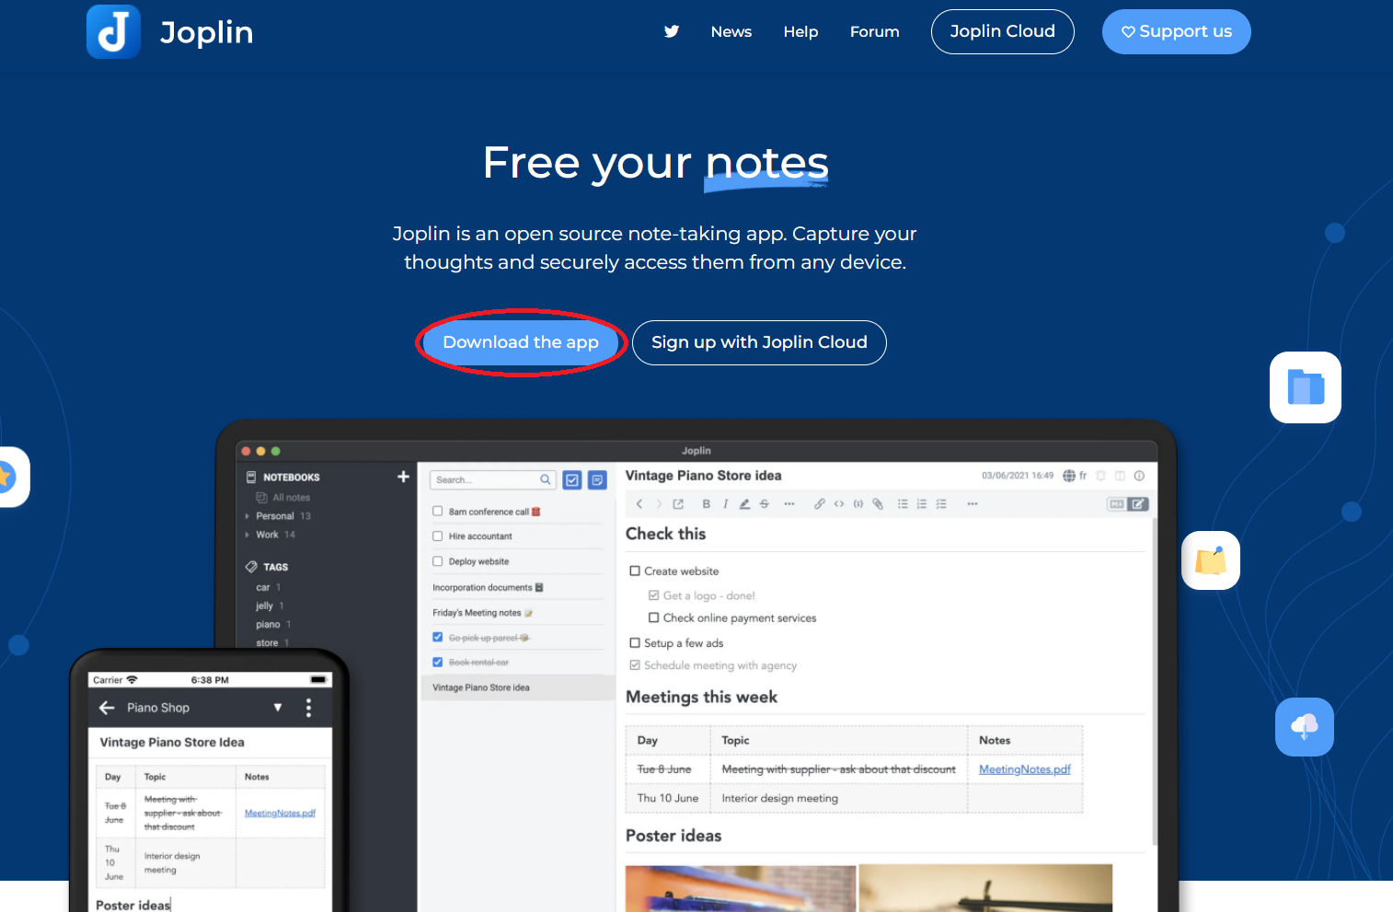Tick the Check online payment services checkbox
The height and width of the screenshot is (912, 1393).
click(x=654, y=618)
